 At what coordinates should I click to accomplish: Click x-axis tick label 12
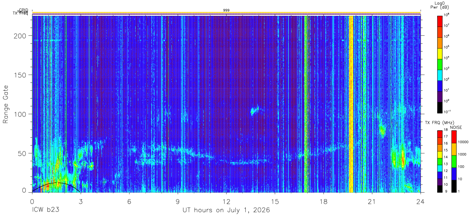click(226, 201)
